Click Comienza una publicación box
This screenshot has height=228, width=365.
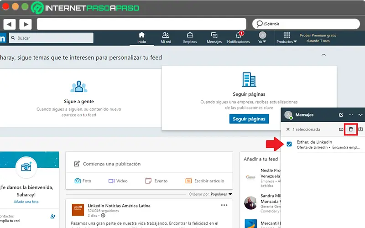(x=149, y=164)
